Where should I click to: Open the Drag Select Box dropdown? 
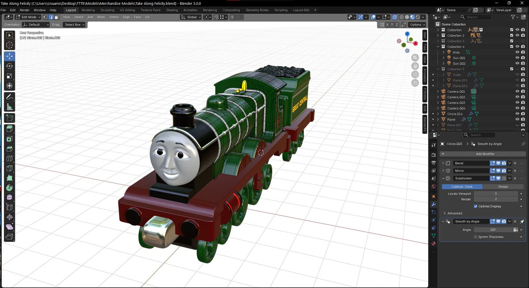point(75,25)
